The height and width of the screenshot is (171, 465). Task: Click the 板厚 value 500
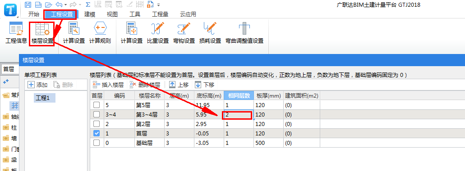pos(269,143)
